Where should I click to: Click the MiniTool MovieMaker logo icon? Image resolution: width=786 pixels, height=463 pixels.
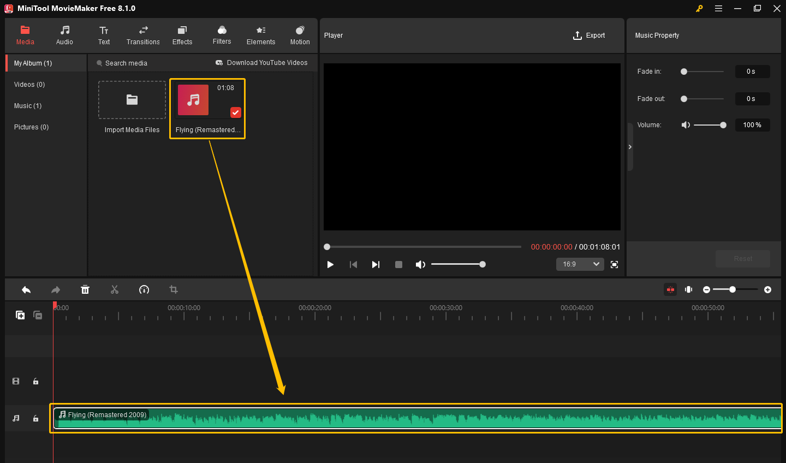(9, 8)
